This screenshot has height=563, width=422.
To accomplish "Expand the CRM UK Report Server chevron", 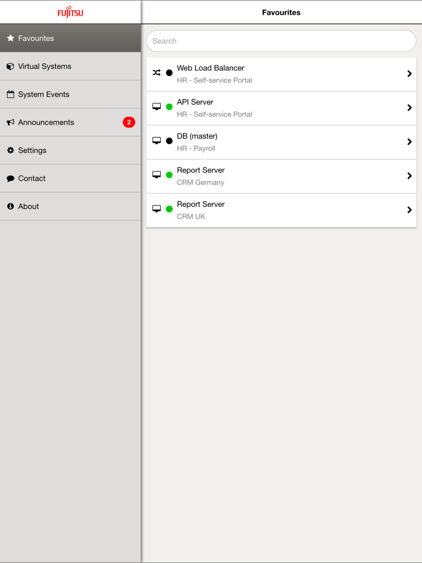I will (x=409, y=210).
